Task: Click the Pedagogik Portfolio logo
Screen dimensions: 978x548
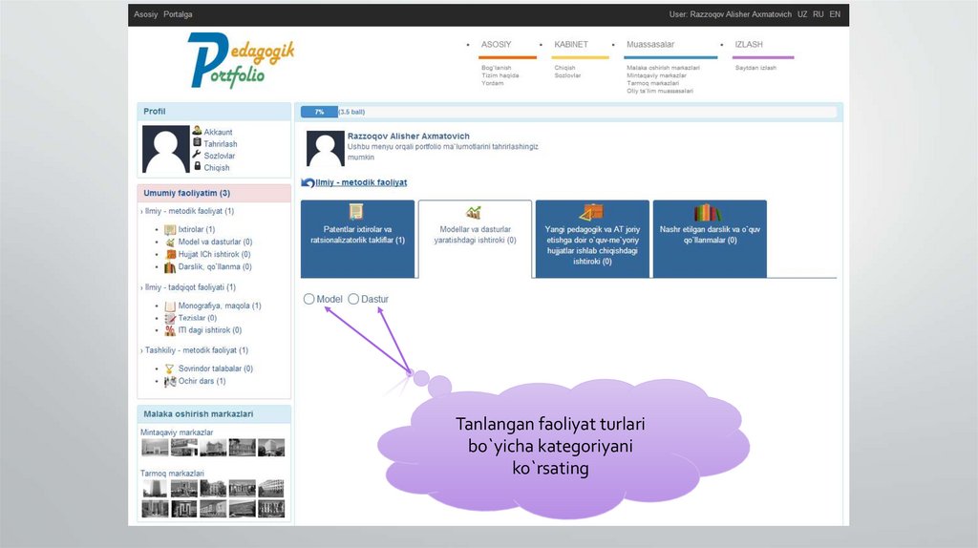Action: (x=241, y=60)
